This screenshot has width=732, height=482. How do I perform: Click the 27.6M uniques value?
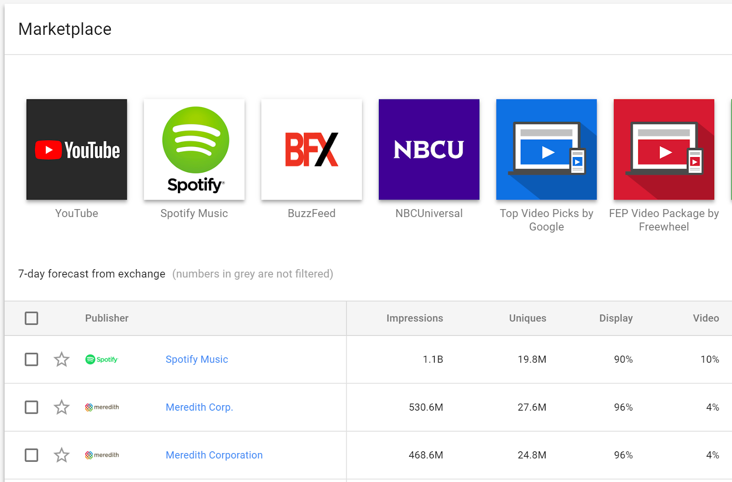click(532, 407)
